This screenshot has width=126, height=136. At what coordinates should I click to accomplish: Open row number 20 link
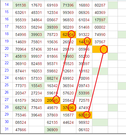[x=7, y=49]
